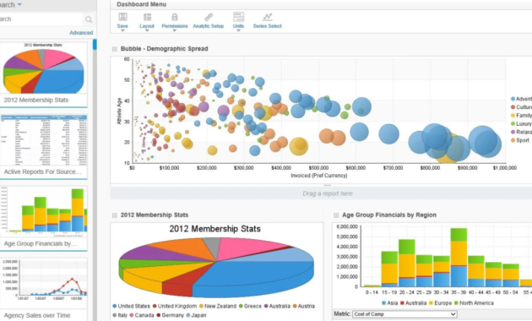Open Analytic Setup link icon

coord(209,17)
